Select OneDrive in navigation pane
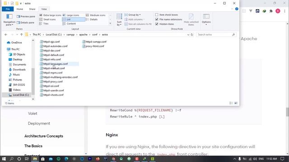Viewport: 289px width, 162px height. (x=14, y=43)
